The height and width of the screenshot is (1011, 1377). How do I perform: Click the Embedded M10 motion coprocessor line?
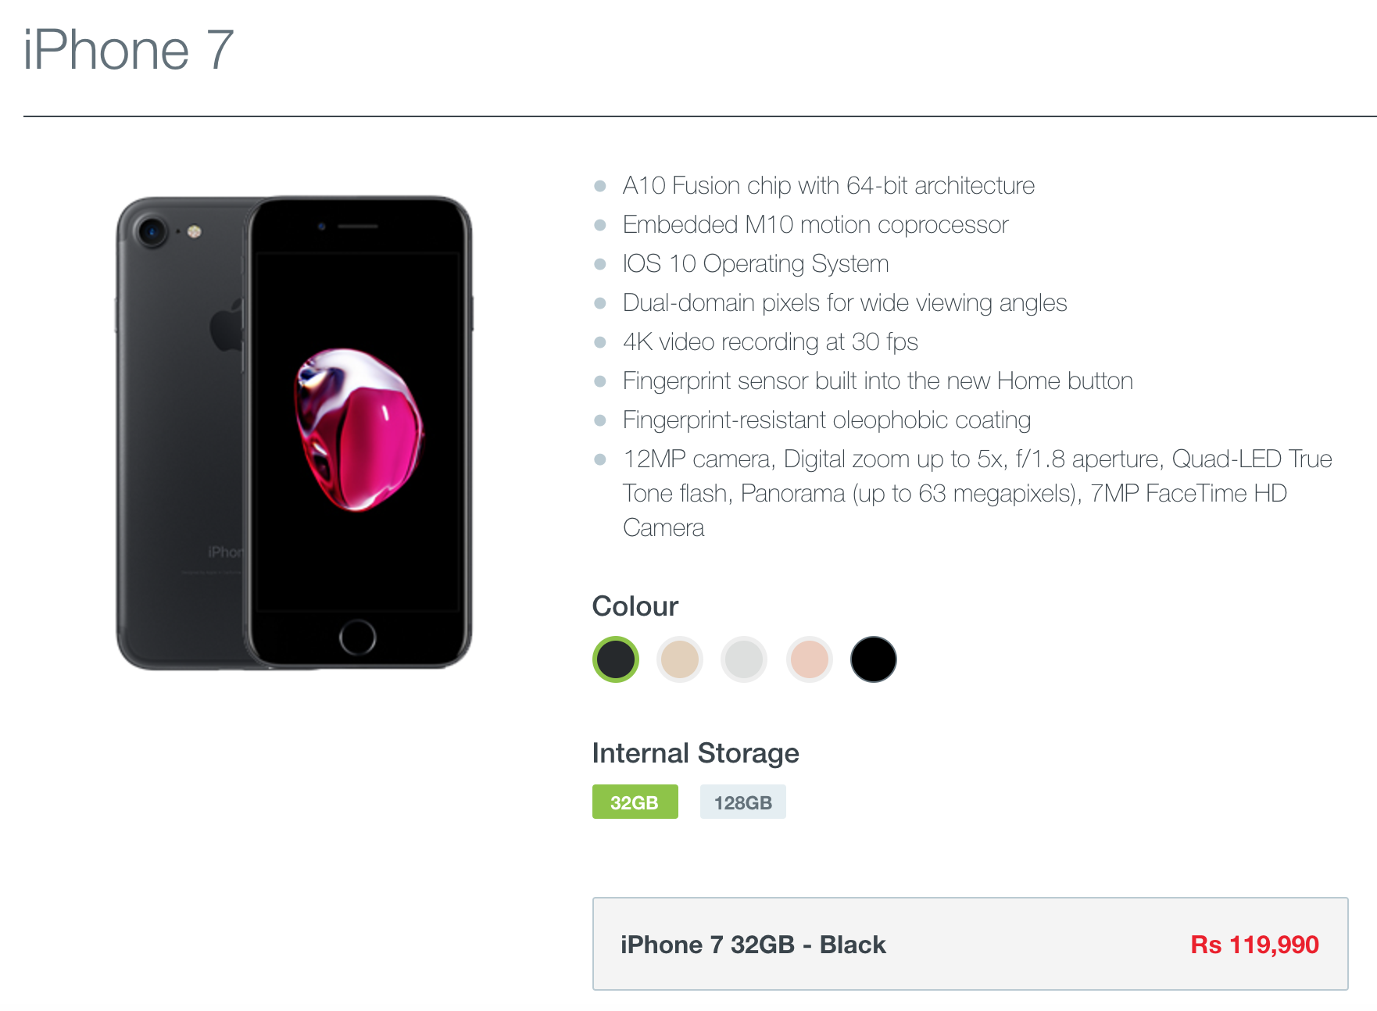coord(815,225)
